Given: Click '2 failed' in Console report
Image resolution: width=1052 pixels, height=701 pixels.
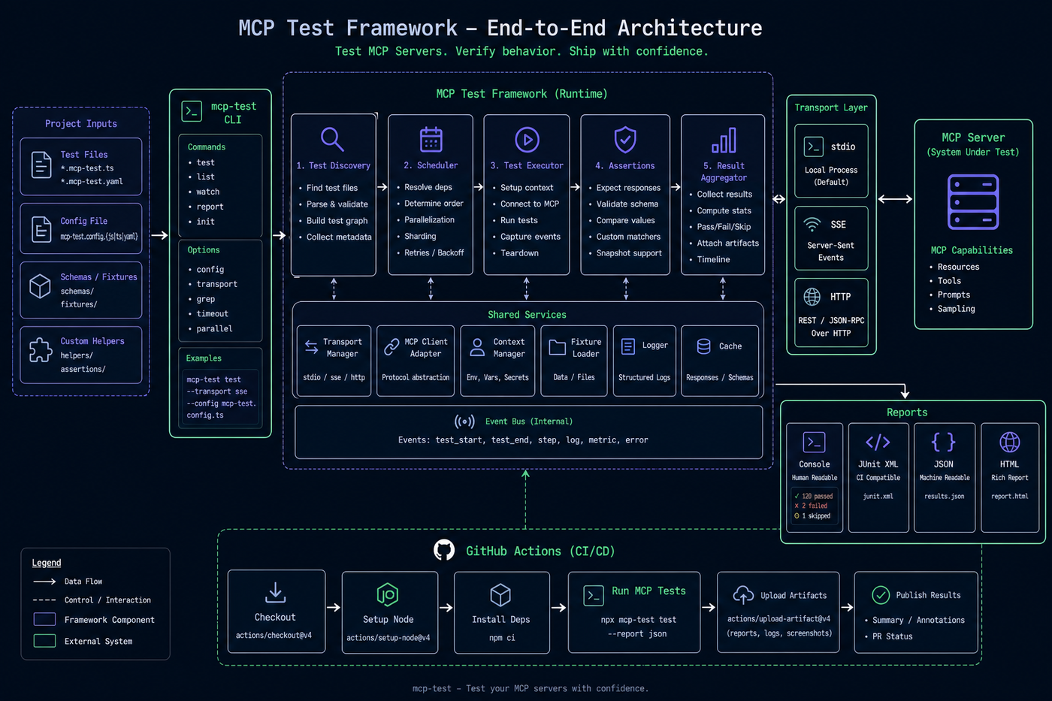Looking at the screenshot, I should coord(815,506).
